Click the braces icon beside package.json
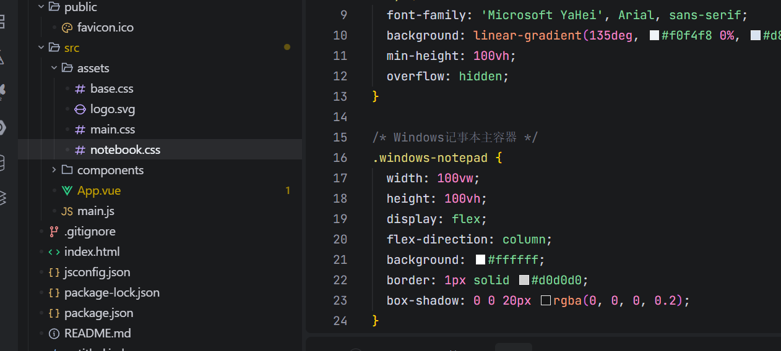 pyautogui.click(x=54, y=313)
